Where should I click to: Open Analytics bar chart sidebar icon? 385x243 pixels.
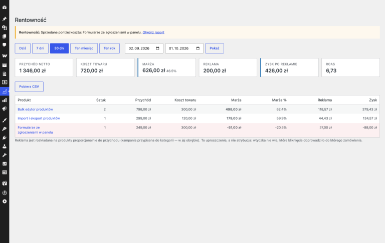point(5,100)
